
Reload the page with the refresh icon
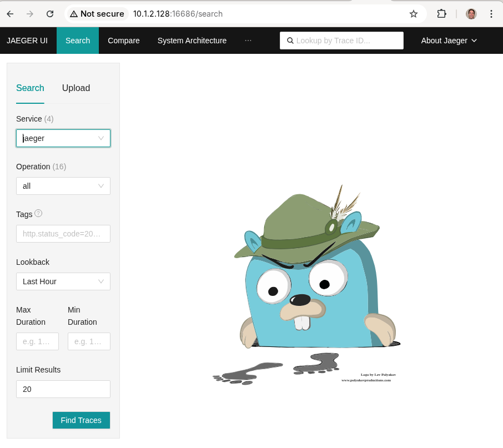coord(50,14)
